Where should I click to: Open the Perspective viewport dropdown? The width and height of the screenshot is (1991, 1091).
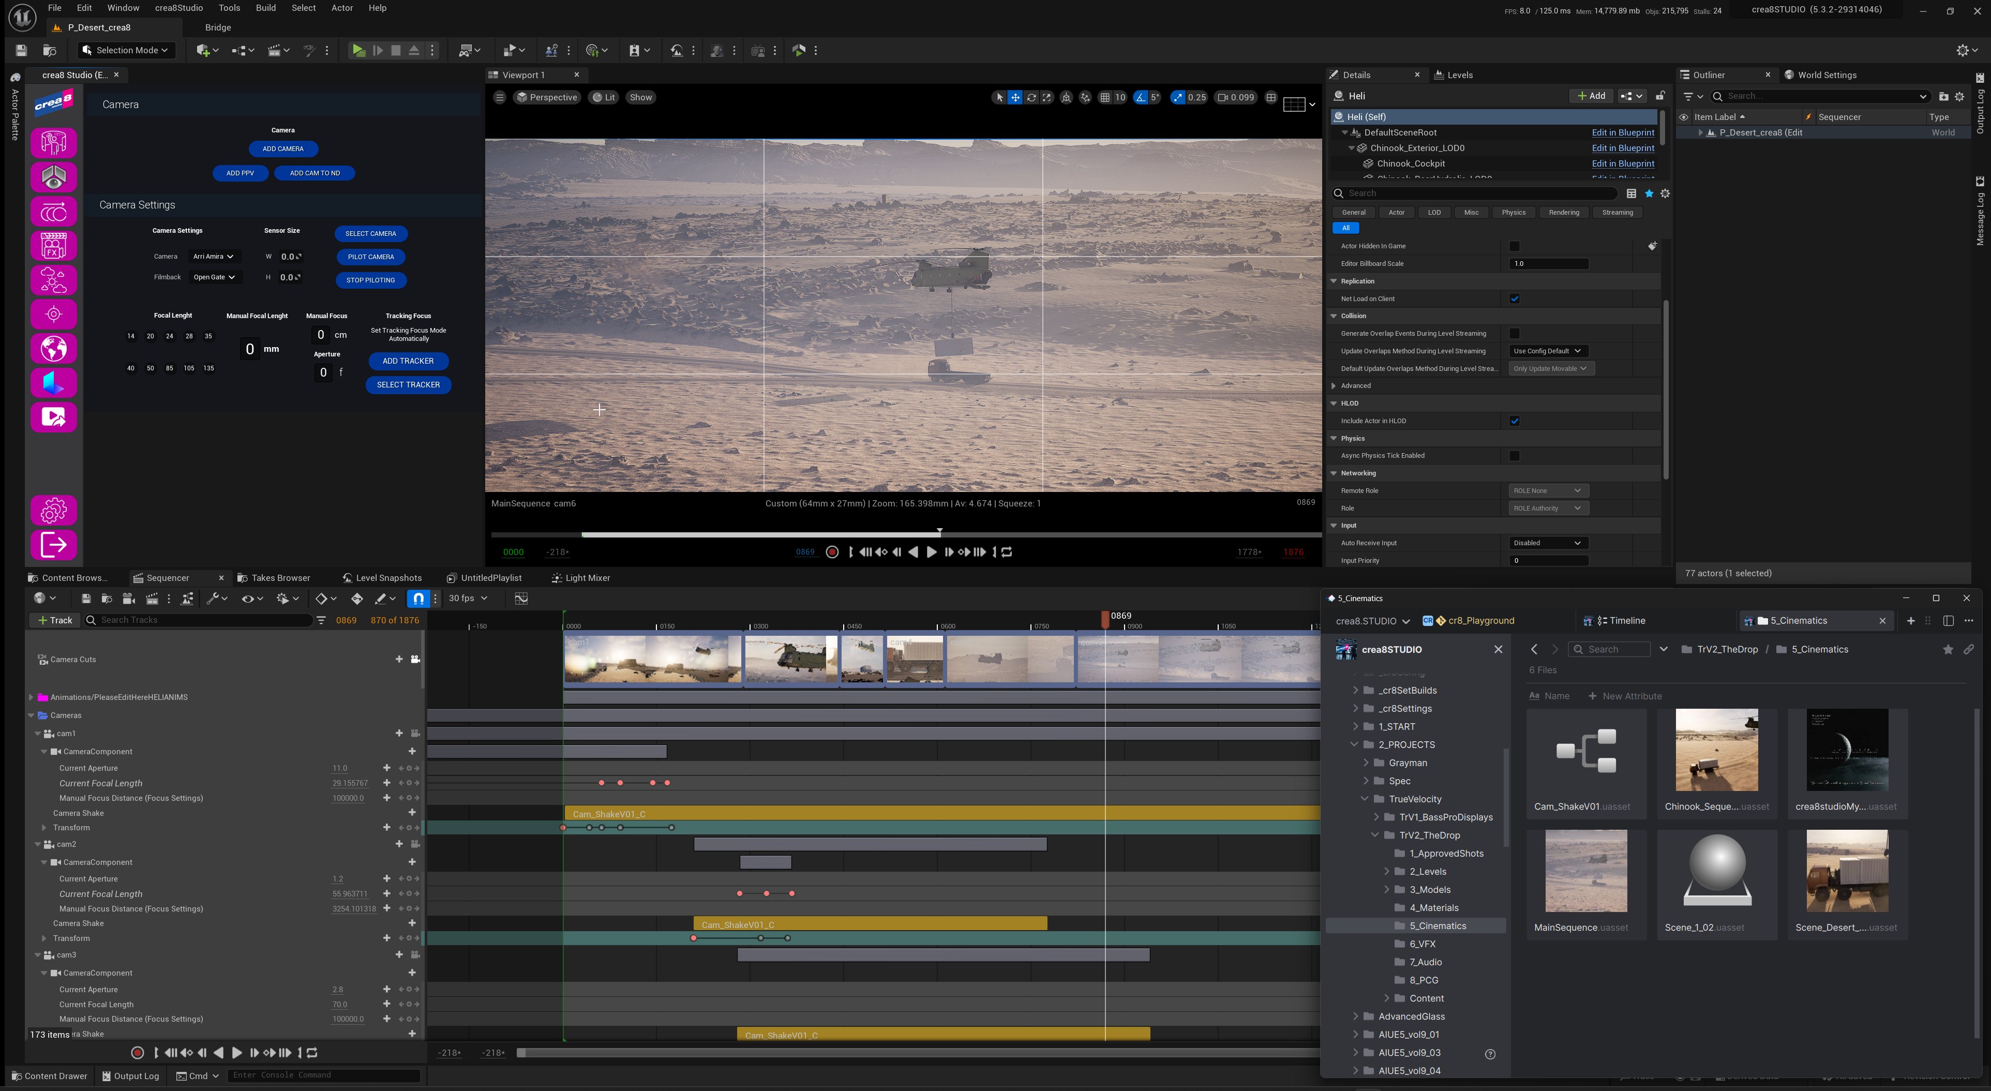[547, 97]
